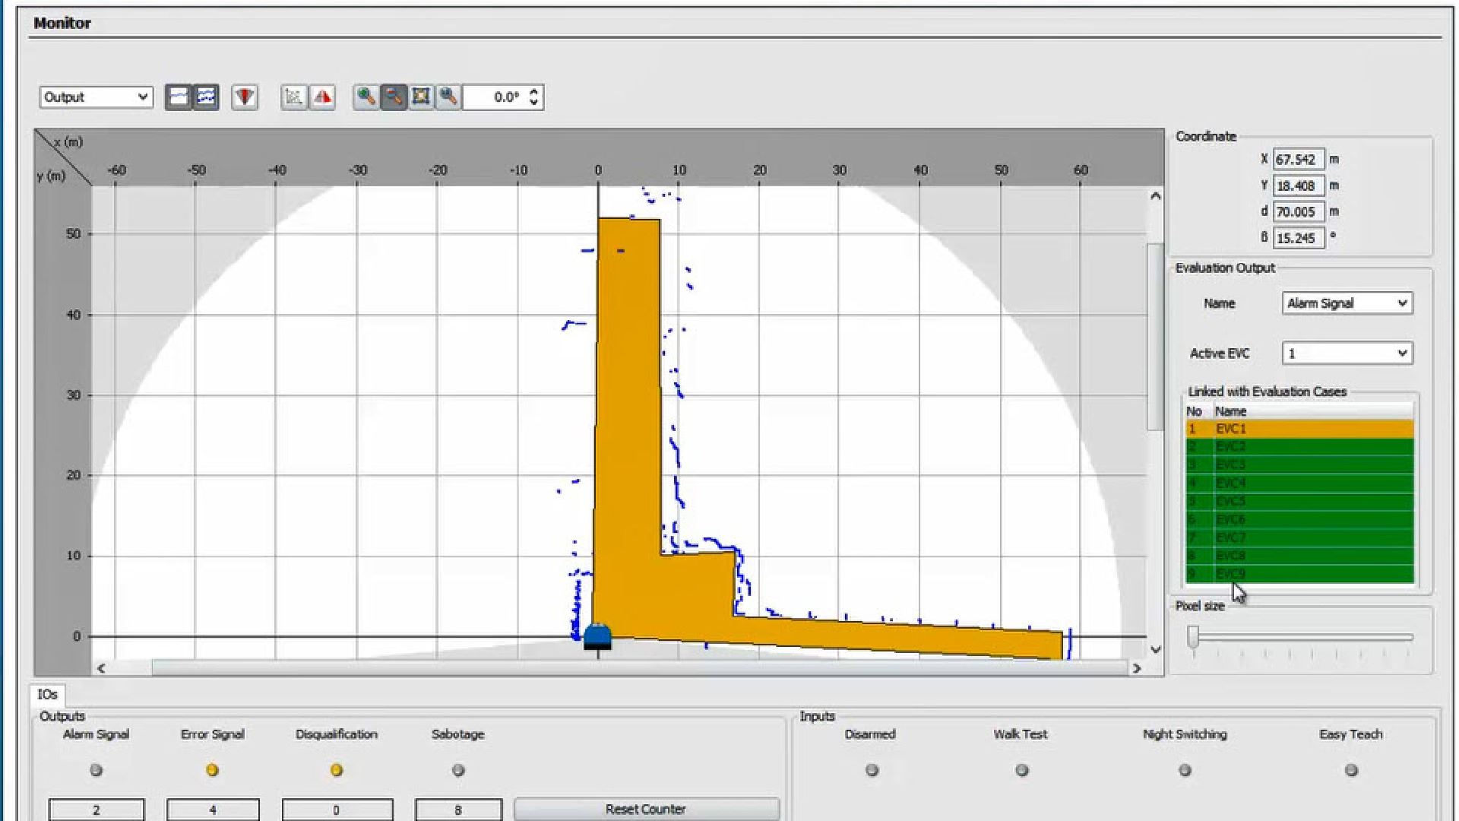Click the Name column header in list

click(1230, 411)
